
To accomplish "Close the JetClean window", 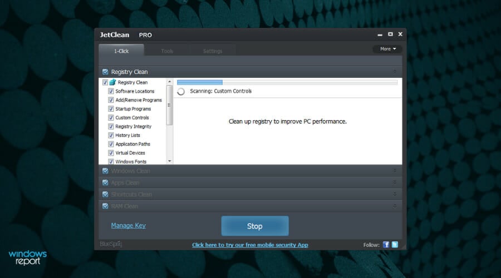I will [x=400, y=34].
